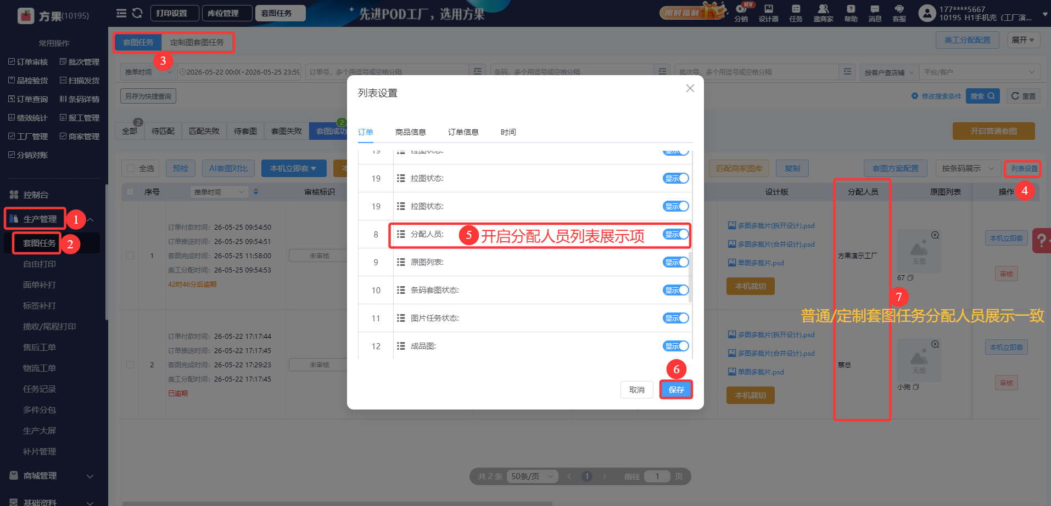Click the 修改搜索条件 link
1051x506 pixels.
click(x=937, y=96)
